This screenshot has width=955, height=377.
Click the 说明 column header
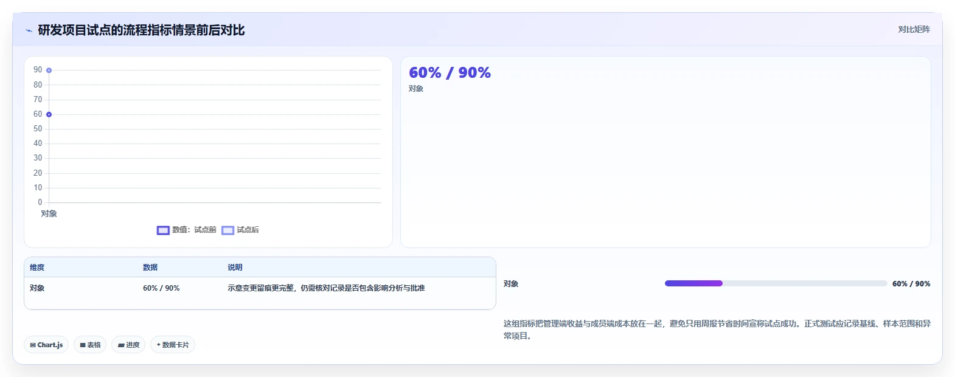click(x=235, y=268)
